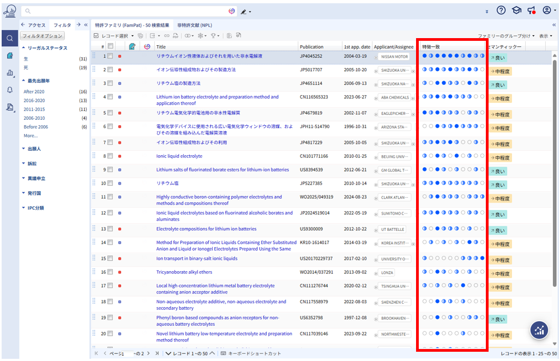This screenshot has height=361, width=560.
Task: Switch to the アクセス tab
Action: point(37,25)
